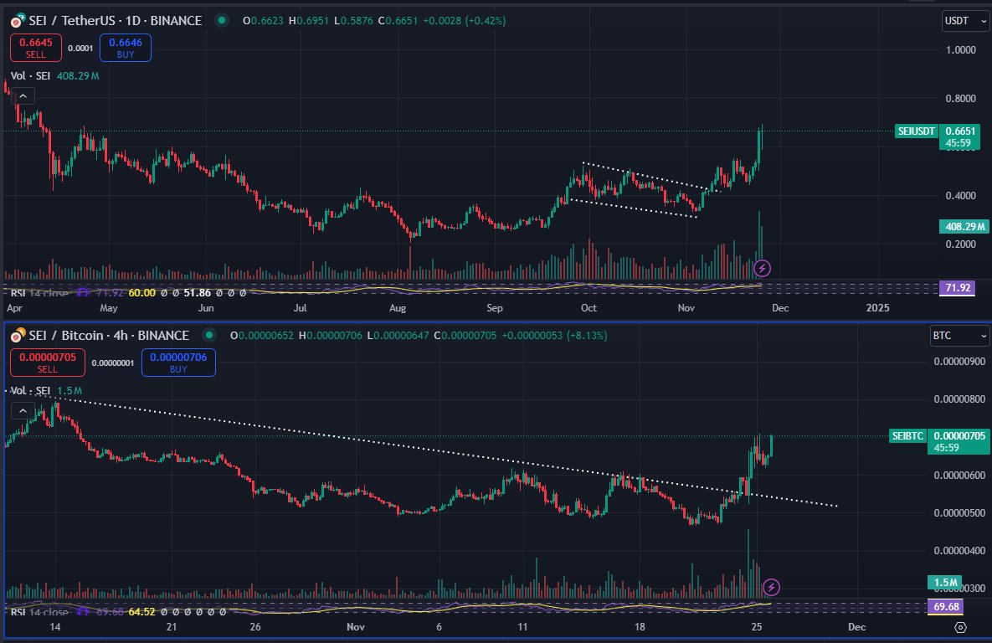Click the yellow 60.00 RSI value
Screen dimensions: 992x643
point(141,293)
